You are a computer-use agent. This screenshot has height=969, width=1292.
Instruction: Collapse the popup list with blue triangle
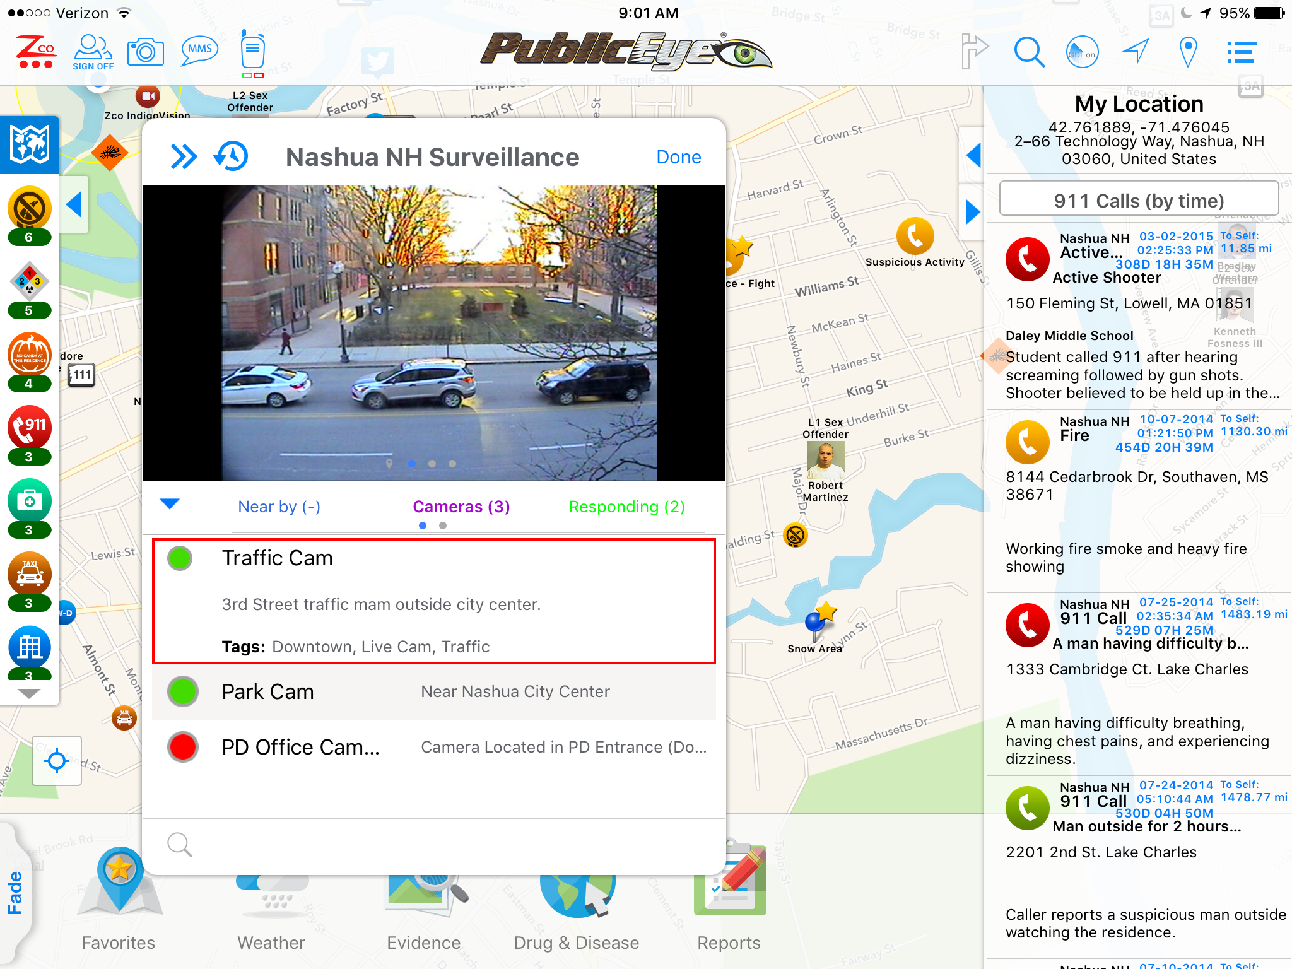click(170, 503)
